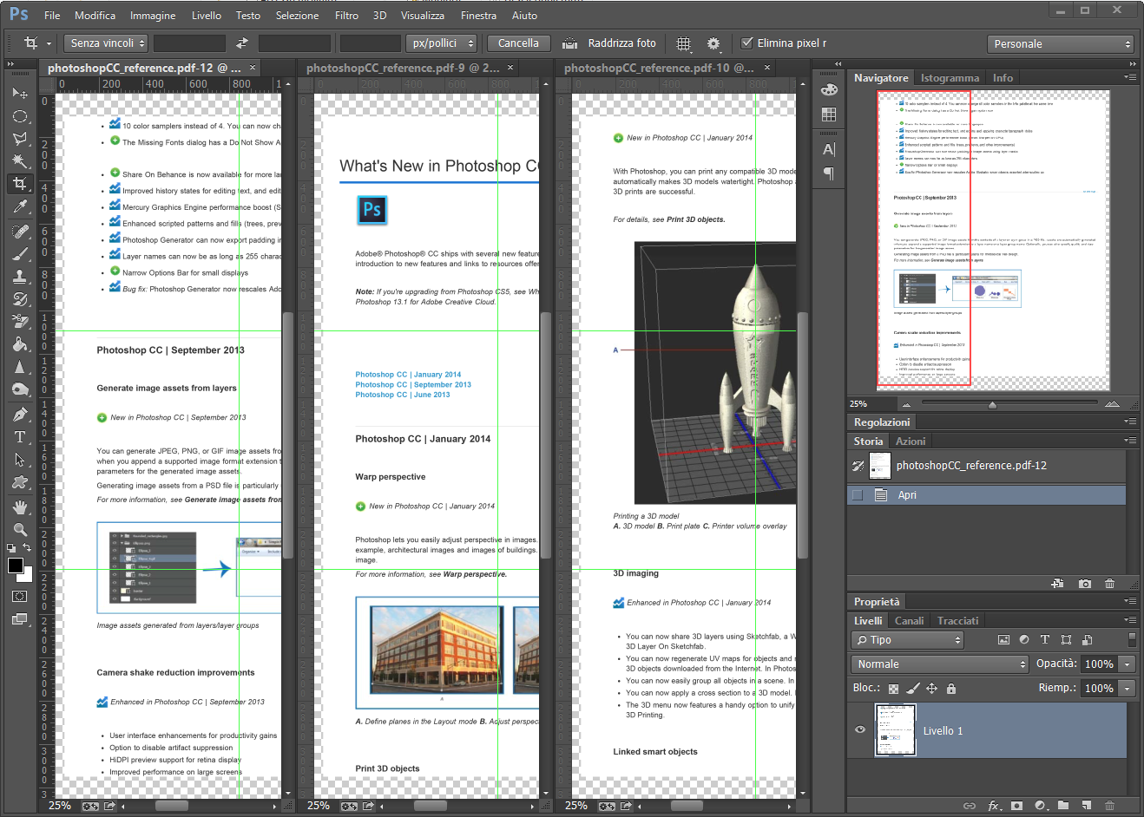
Task: Select the Custom Shape tool
Action: (20, 482)
